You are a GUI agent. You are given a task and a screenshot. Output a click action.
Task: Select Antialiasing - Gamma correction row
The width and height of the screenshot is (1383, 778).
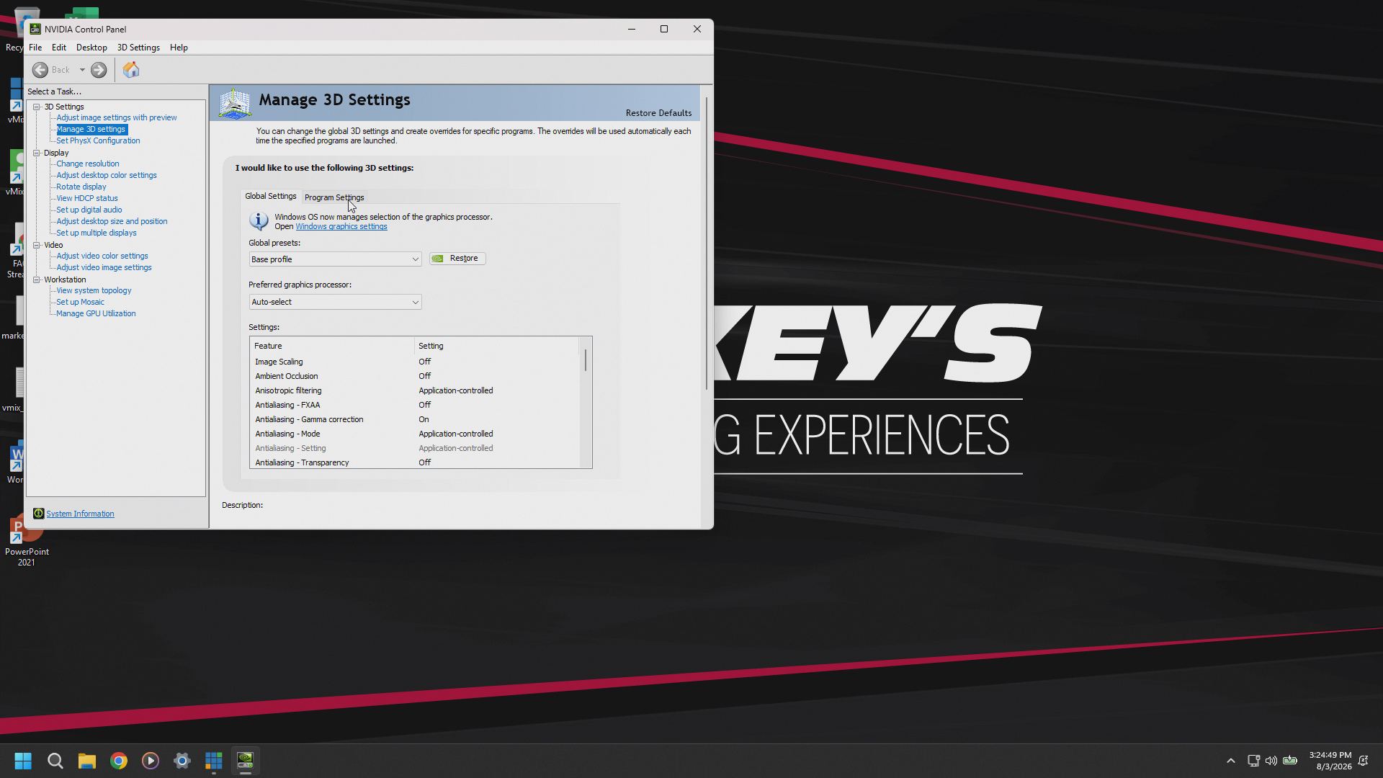click(x=415, y=419)
